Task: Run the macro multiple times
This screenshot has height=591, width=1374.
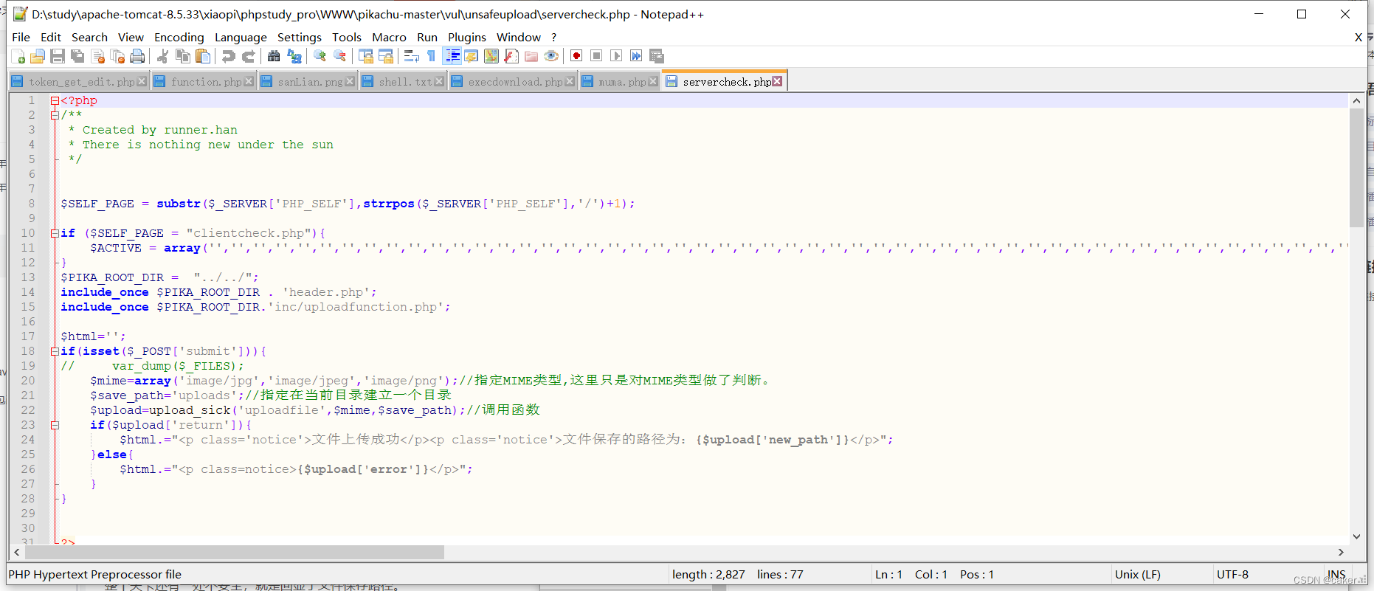Action: coord(636,56)
